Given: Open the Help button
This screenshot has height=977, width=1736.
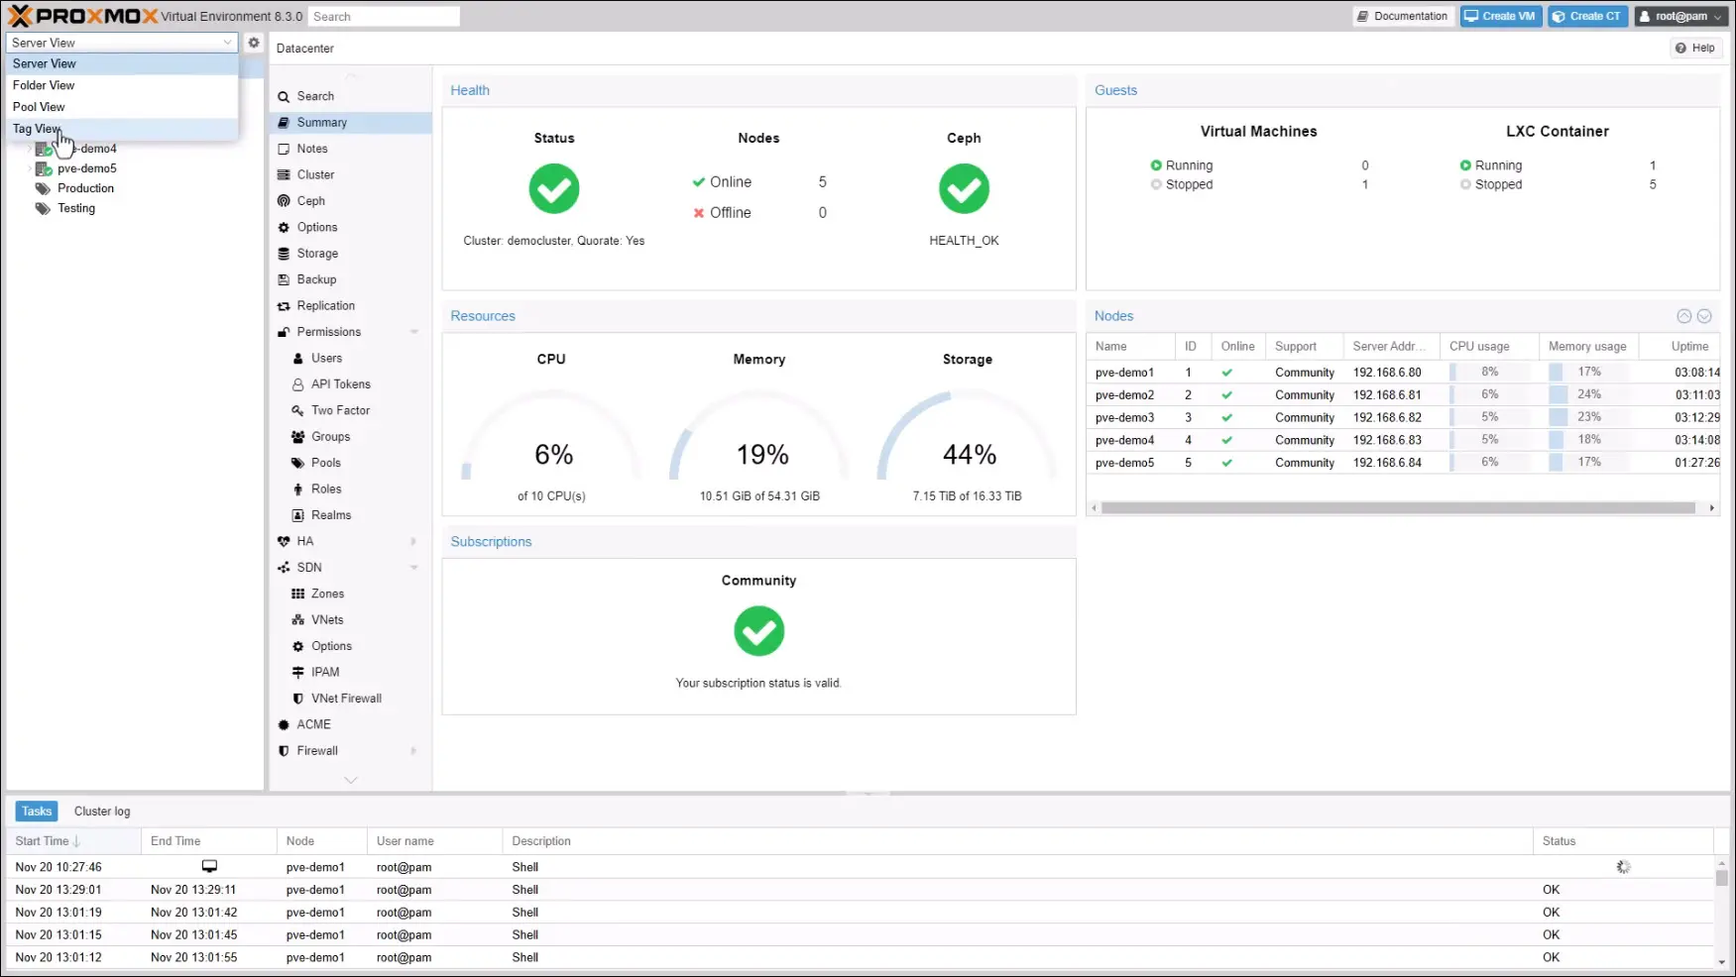Looking at the screenshot, I should (x=1695, y=48).
